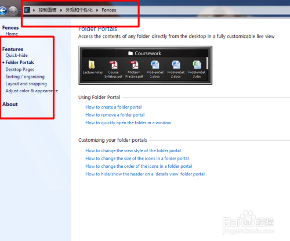Select the Lecture notes folder icon

(92, 64)
